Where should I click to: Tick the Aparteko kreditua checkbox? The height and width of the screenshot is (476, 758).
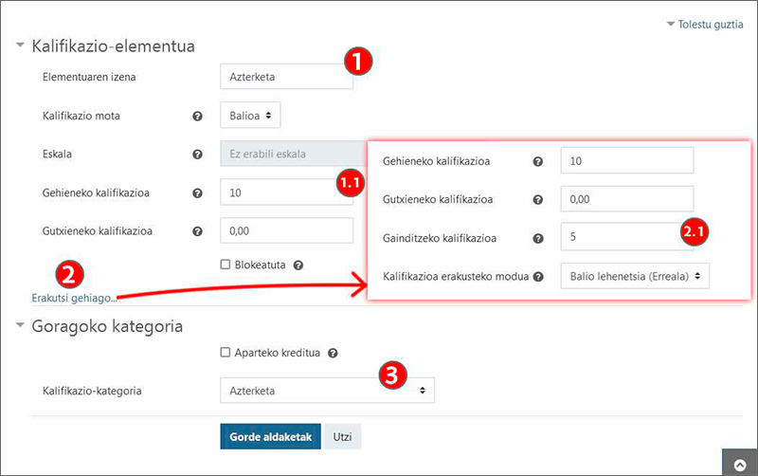tap(226, 353)
